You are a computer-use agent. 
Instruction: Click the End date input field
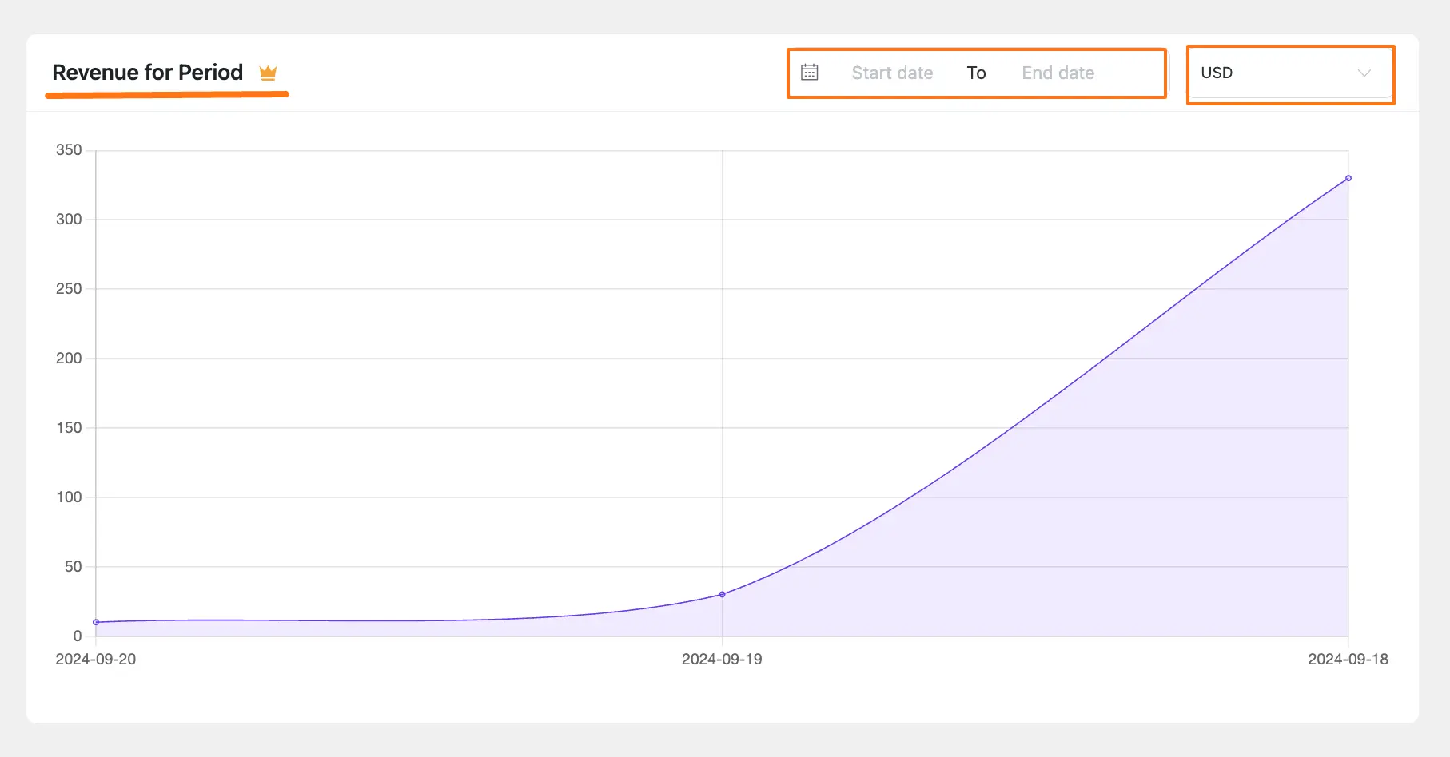pyautogui.click(x=1057, y=73)
